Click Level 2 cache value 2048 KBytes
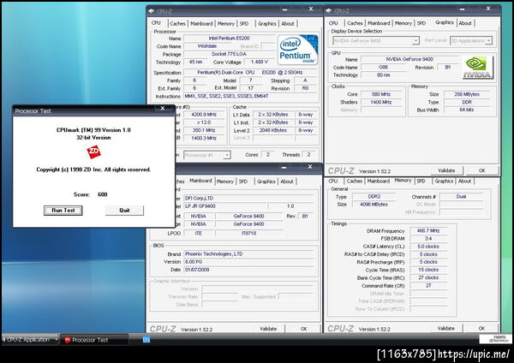This screenshot has width=514, height=363. point(273,130)
